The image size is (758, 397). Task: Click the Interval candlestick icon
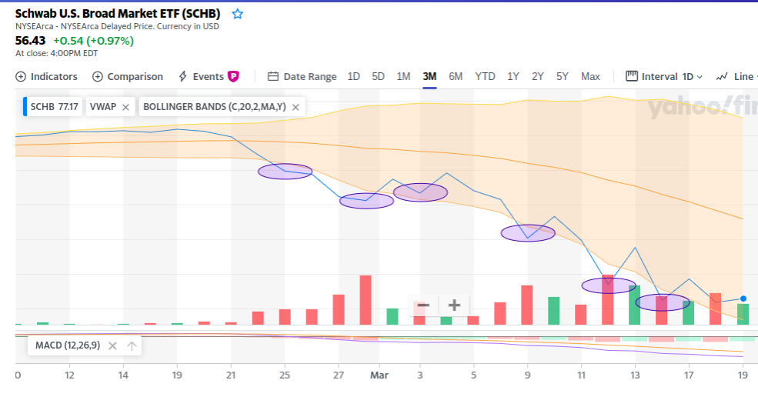pos(631,76)
